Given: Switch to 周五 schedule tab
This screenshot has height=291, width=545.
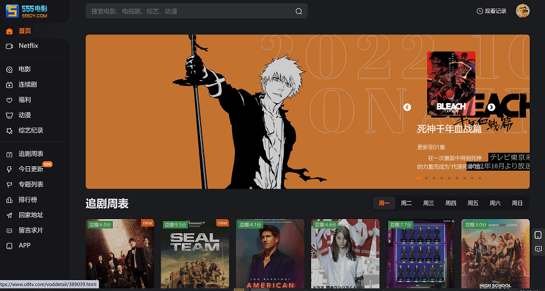Looking at the screenshot, I should point(472,203).
